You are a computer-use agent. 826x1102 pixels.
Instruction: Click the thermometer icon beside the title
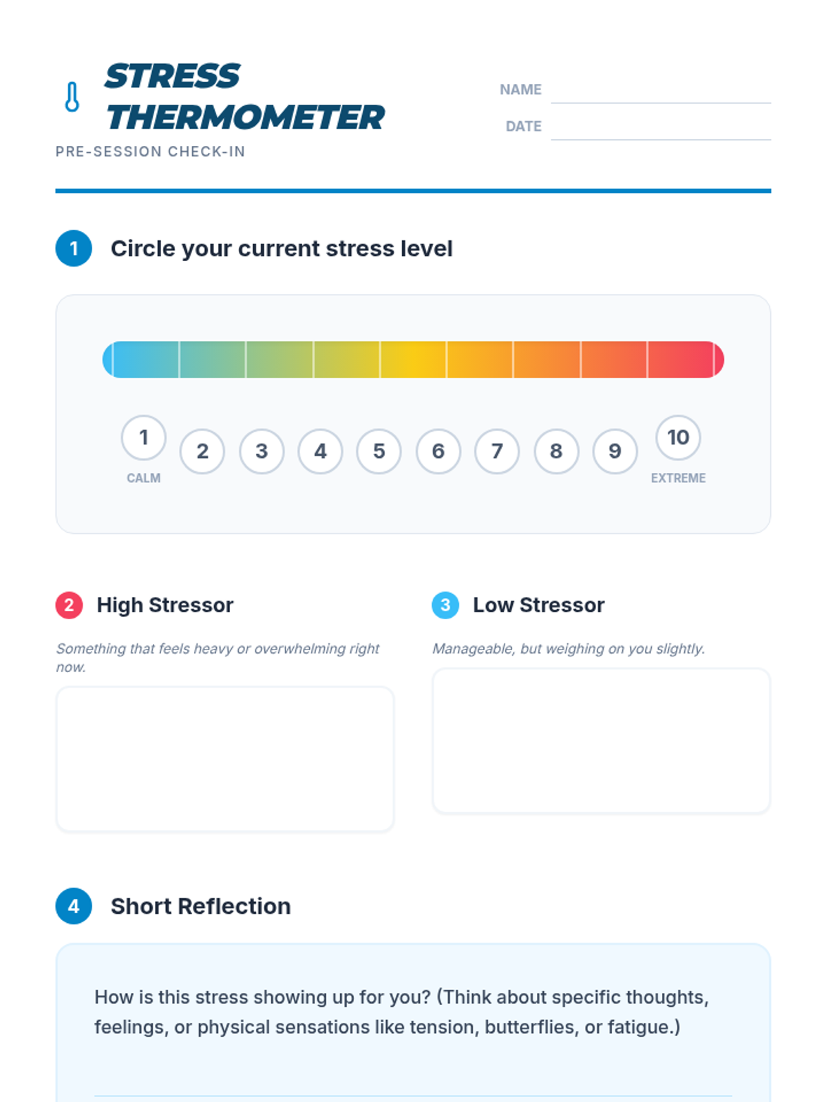pos(72,97)
